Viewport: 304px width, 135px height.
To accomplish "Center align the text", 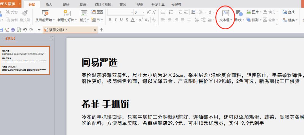I will pos(170,20).
